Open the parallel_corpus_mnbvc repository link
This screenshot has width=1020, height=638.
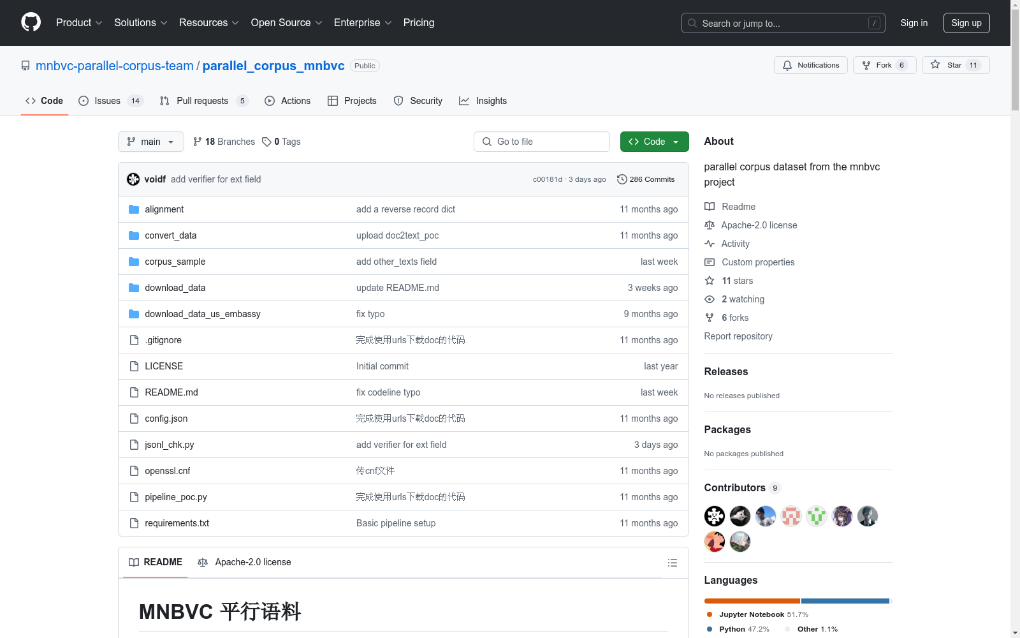(x=273, y=66)
